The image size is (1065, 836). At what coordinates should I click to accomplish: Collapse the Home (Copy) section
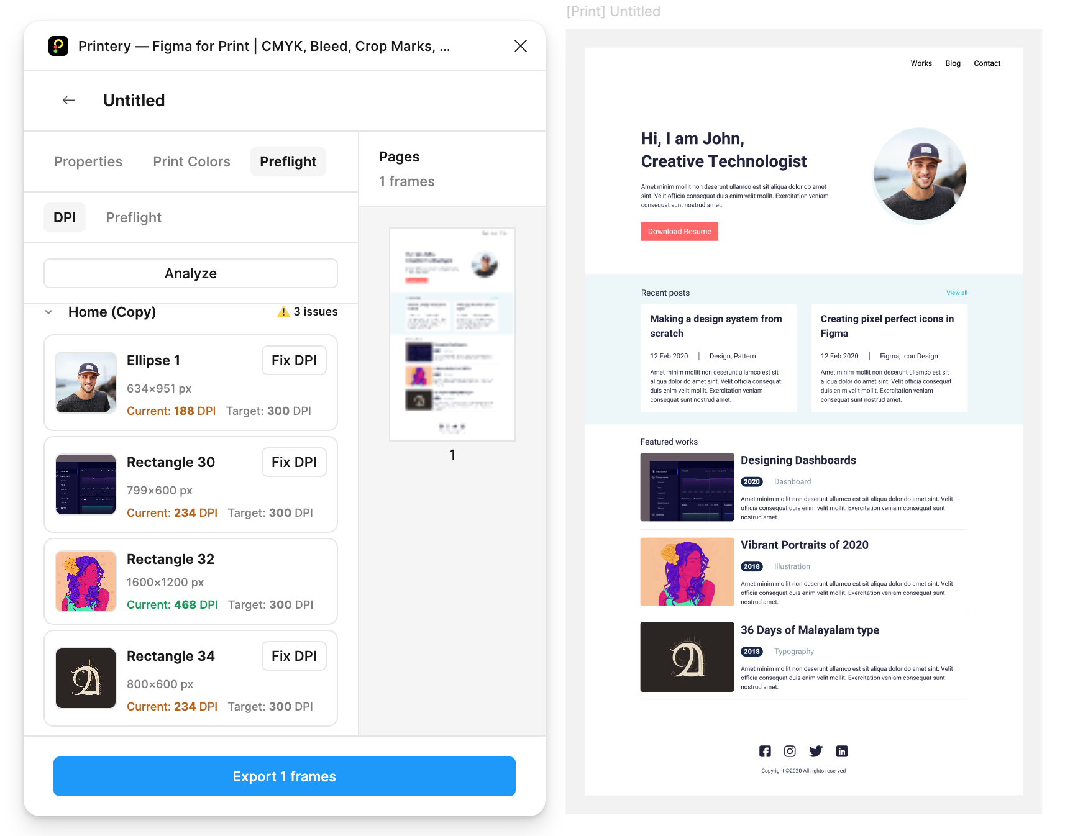48,312
